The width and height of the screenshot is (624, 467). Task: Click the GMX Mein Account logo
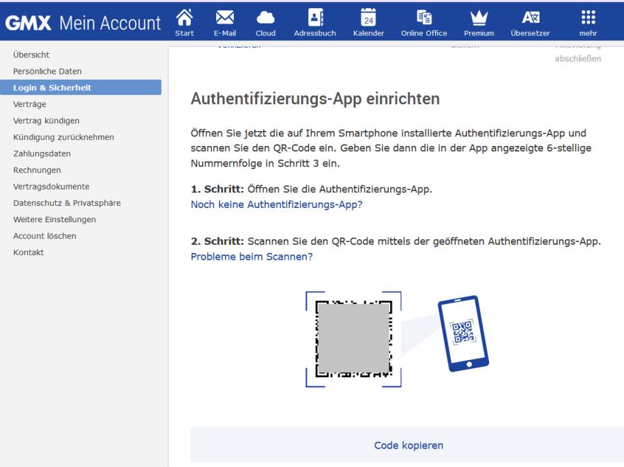pos(82,22)
